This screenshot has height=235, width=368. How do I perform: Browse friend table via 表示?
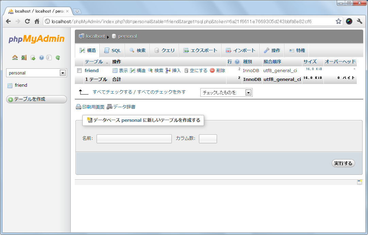point(120,70)
